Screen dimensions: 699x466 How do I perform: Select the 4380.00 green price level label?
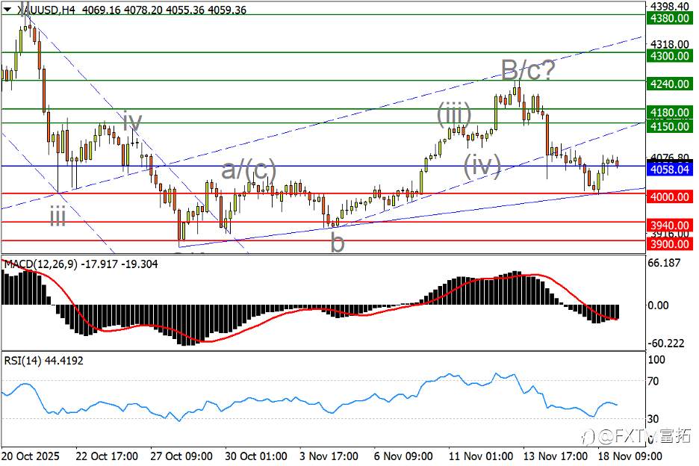click(670, 18)
